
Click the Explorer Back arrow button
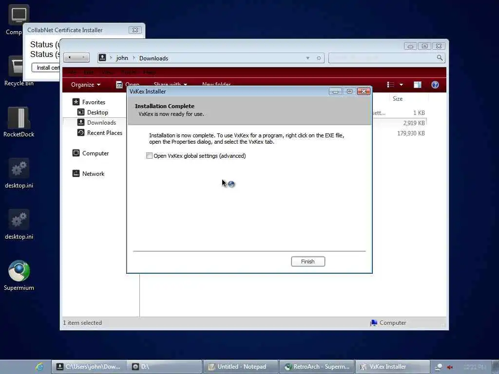tap(70, 57)
